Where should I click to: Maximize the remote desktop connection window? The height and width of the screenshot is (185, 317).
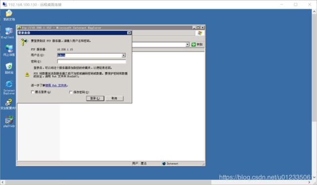click(x=296, y=4)
